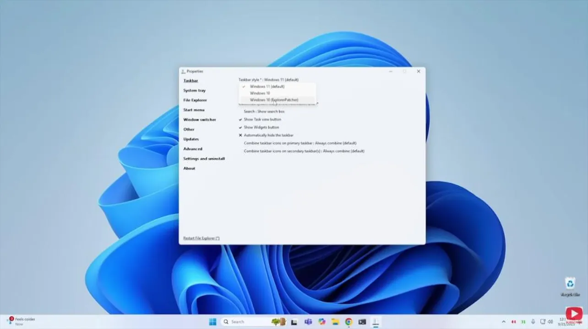This screenshot has height=329, width=588.
Task: Launch Google Chrome from the taskbar
Action: tap(348, 322)
